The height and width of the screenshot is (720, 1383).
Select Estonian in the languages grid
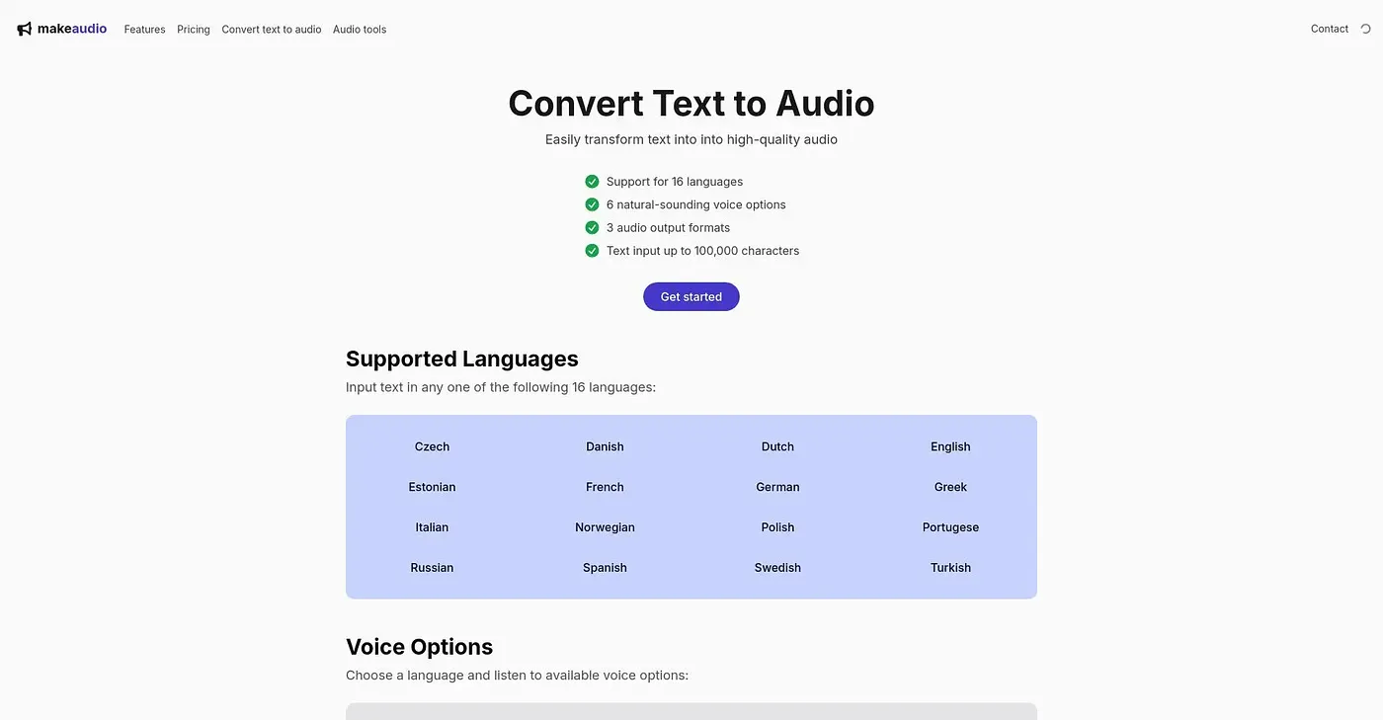[432, 487]
